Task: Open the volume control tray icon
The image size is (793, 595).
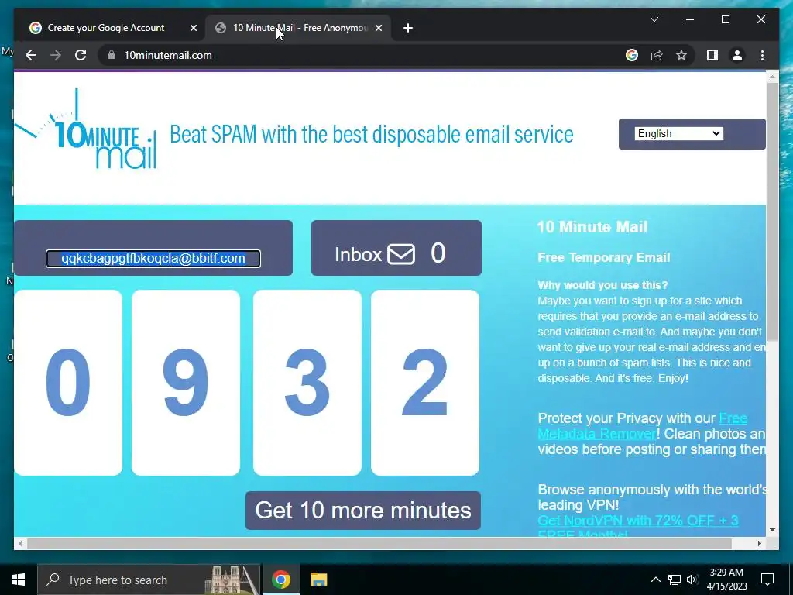Action: coord(692,580)
